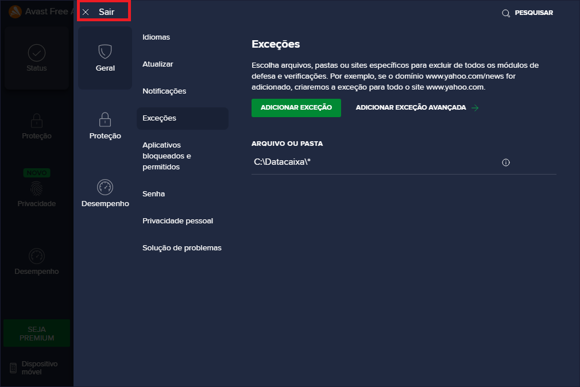The image size is (580, 387).
Task: Click the X icon beside Sair
Action: pos(86,12)
